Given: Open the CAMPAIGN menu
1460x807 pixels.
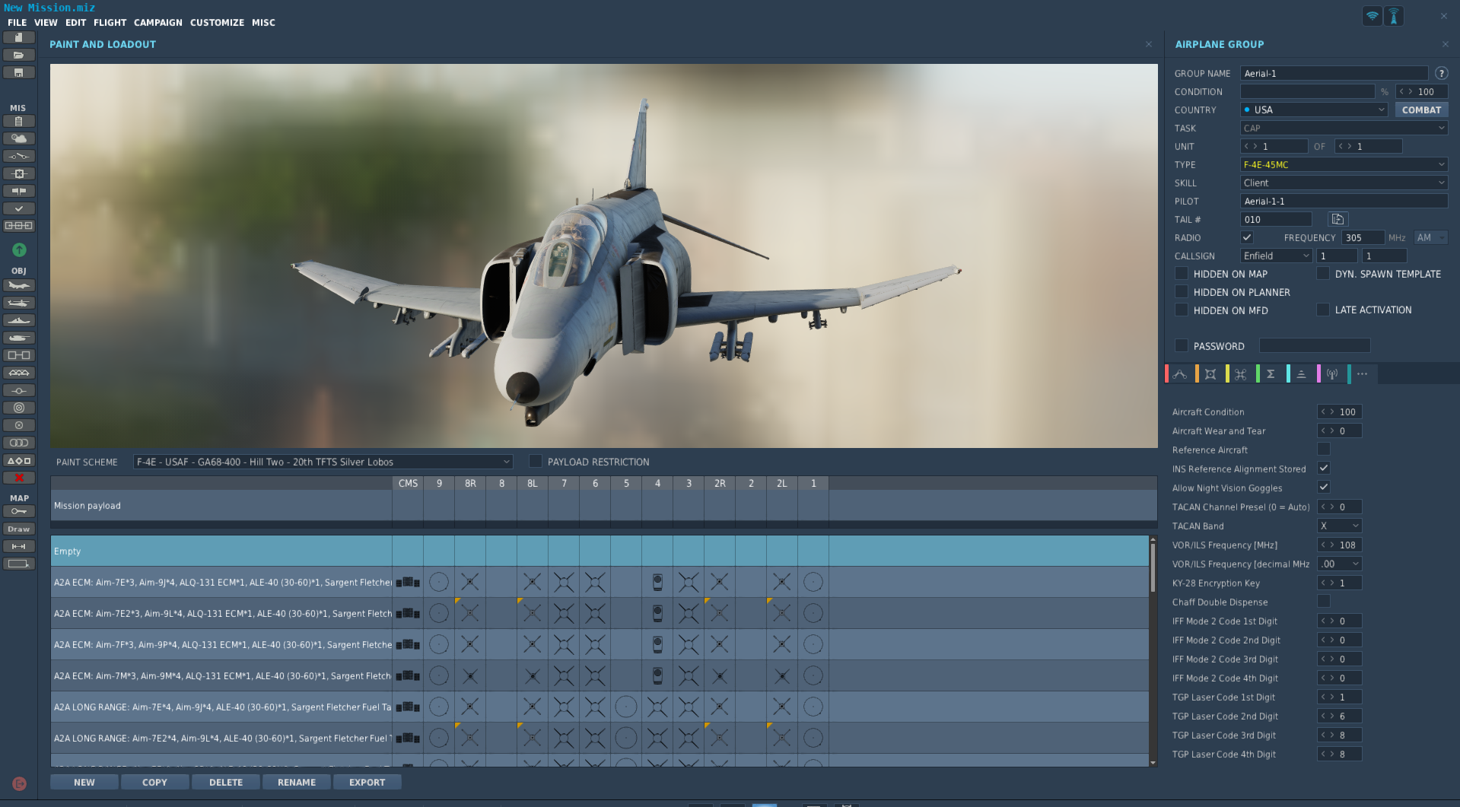Looking at the screenshot, I should point(158,23).
